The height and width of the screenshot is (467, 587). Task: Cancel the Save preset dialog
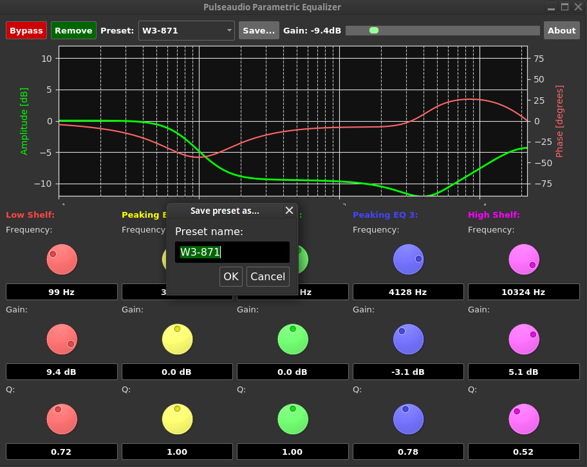(267, 276)
